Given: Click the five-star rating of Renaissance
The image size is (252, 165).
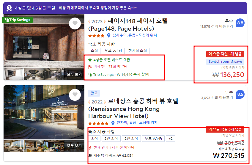Looking at the screenshot, I should pos(98,123).
